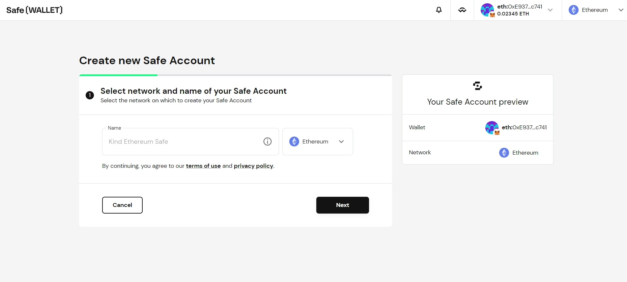Click the Safe{WALLET} logo
Viewport: 627px width, 282px height.
pyautogui.click(x=34, y=10)
